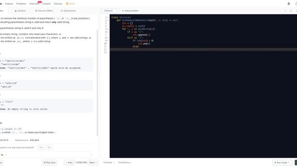Click the 'stk.pop()' code line
This screenshot has width=297, height=167.
[x=144, y=44]
